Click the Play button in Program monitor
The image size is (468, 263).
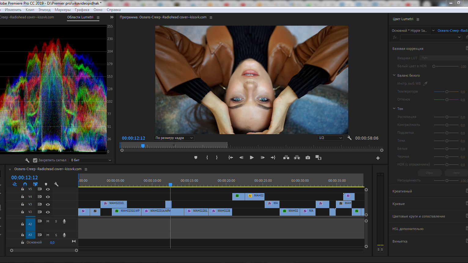252,158
